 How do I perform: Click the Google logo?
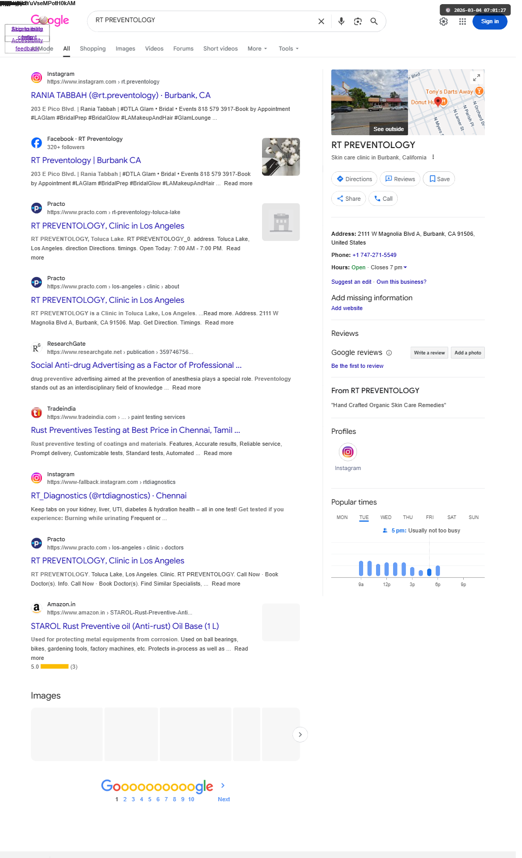point(50,20)
